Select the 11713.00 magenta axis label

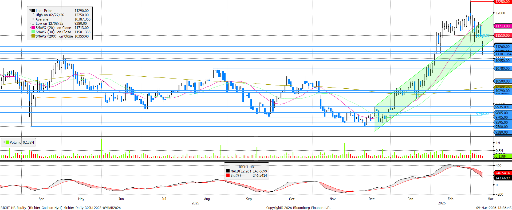click(502, 26)
